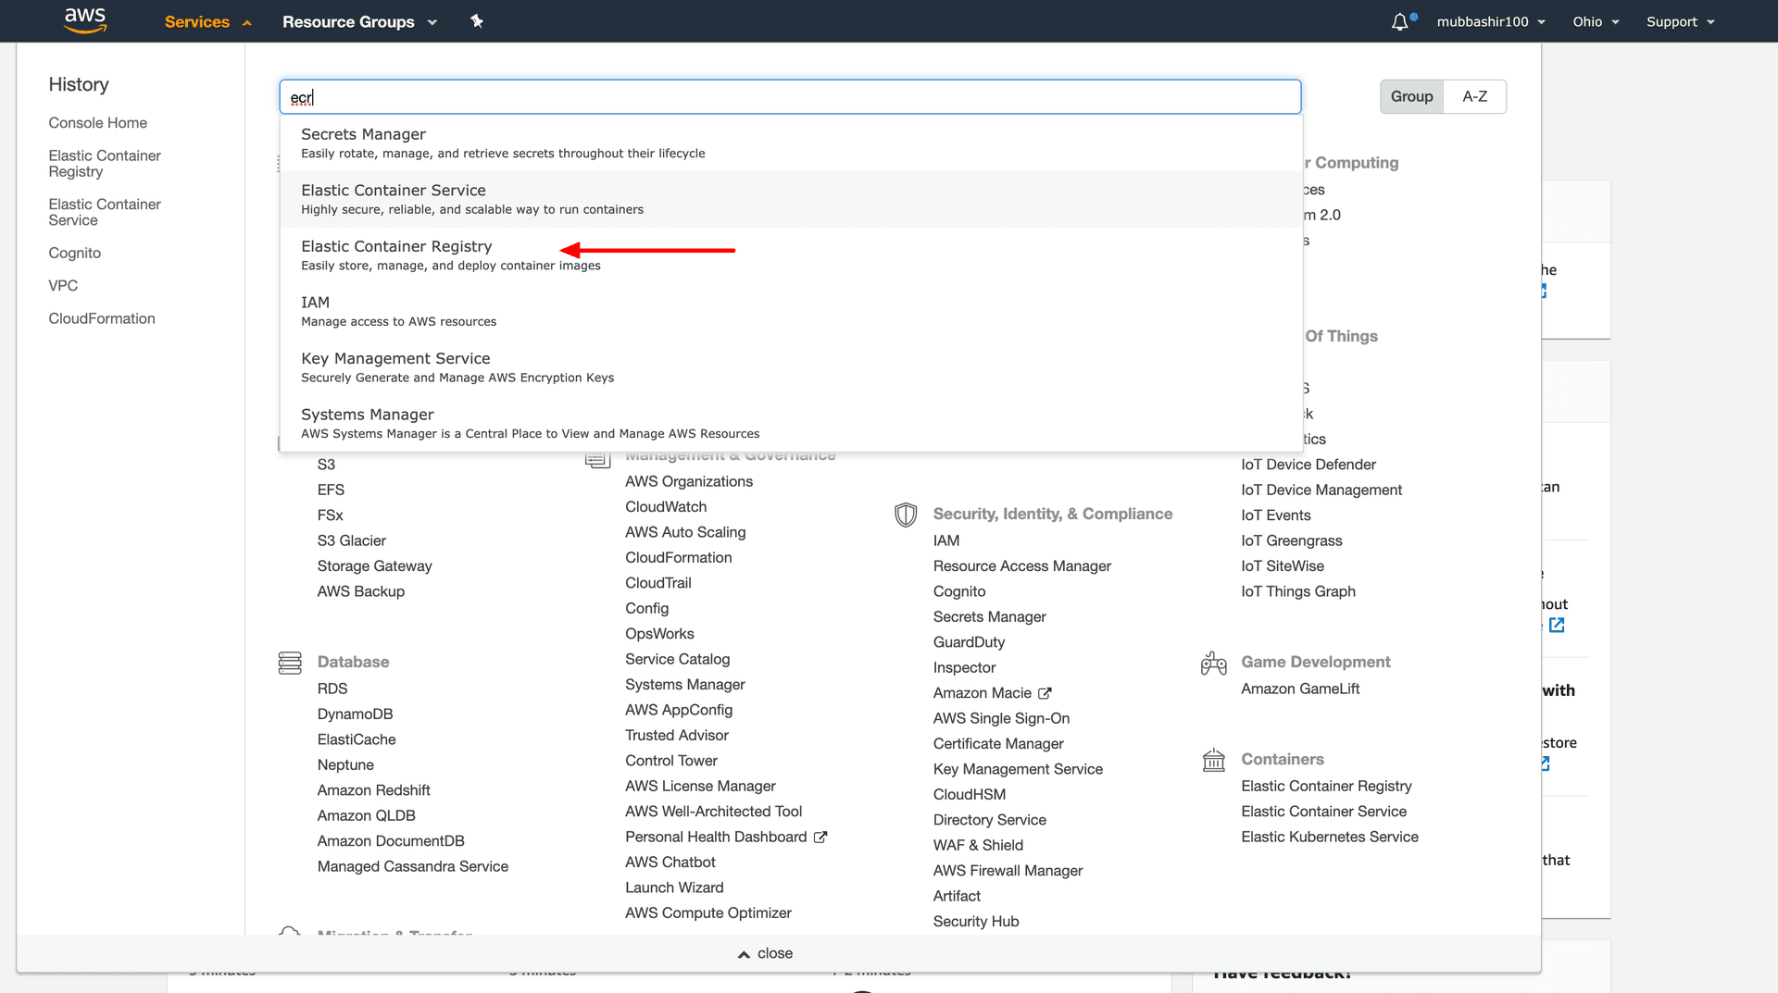
Task: Open AWS Well-Architected Tool
Action: pos(713,812)
